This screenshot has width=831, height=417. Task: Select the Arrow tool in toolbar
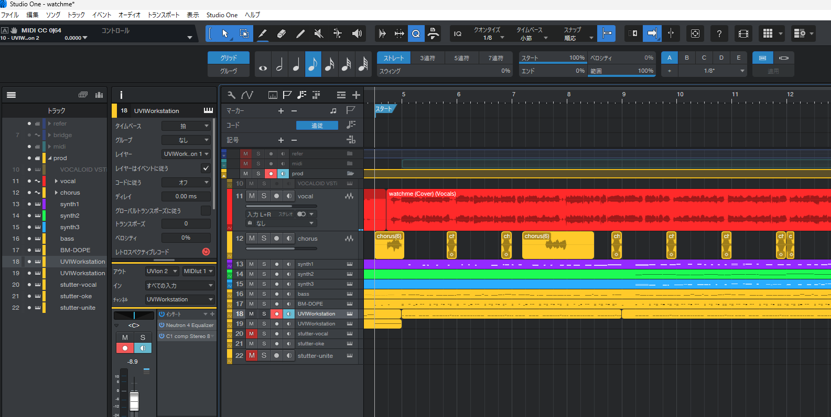pyautogui.click(x=225, y=33)
